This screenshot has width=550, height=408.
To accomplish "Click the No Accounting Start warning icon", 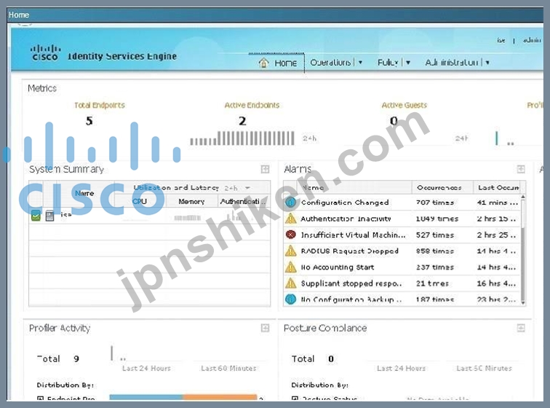I will pos(290,267).
